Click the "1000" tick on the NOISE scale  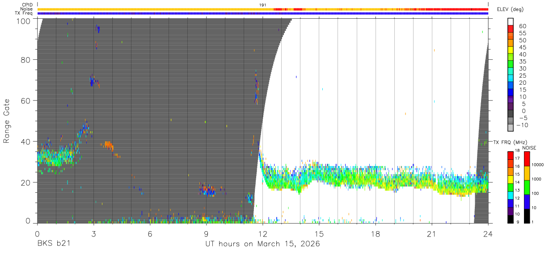[x=536, y=179]
